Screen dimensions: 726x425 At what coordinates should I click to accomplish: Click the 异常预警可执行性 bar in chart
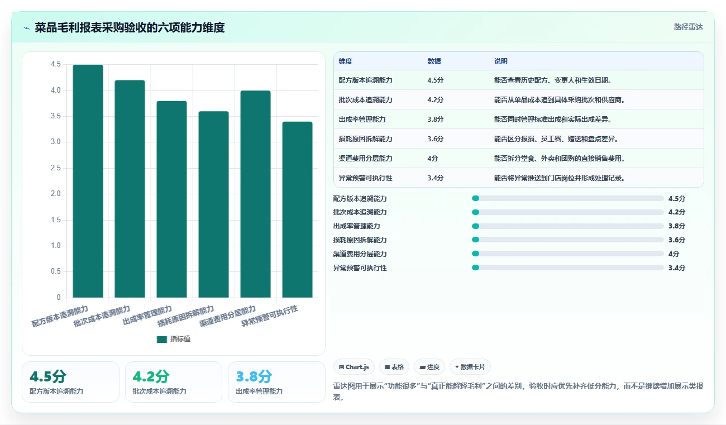[x=297, y=209]
